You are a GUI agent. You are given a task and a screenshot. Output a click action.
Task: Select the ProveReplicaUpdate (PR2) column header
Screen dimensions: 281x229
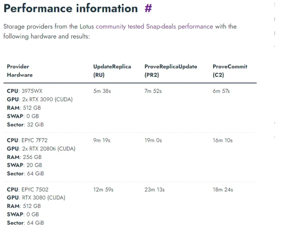pyautogui.click(x=171, y=71)
